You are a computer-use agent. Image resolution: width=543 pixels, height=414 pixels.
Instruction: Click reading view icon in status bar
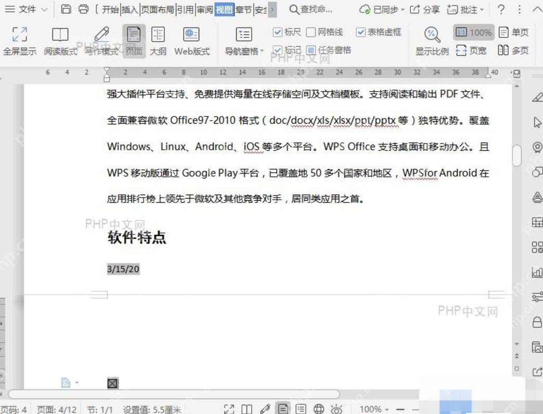click(247, 409)
